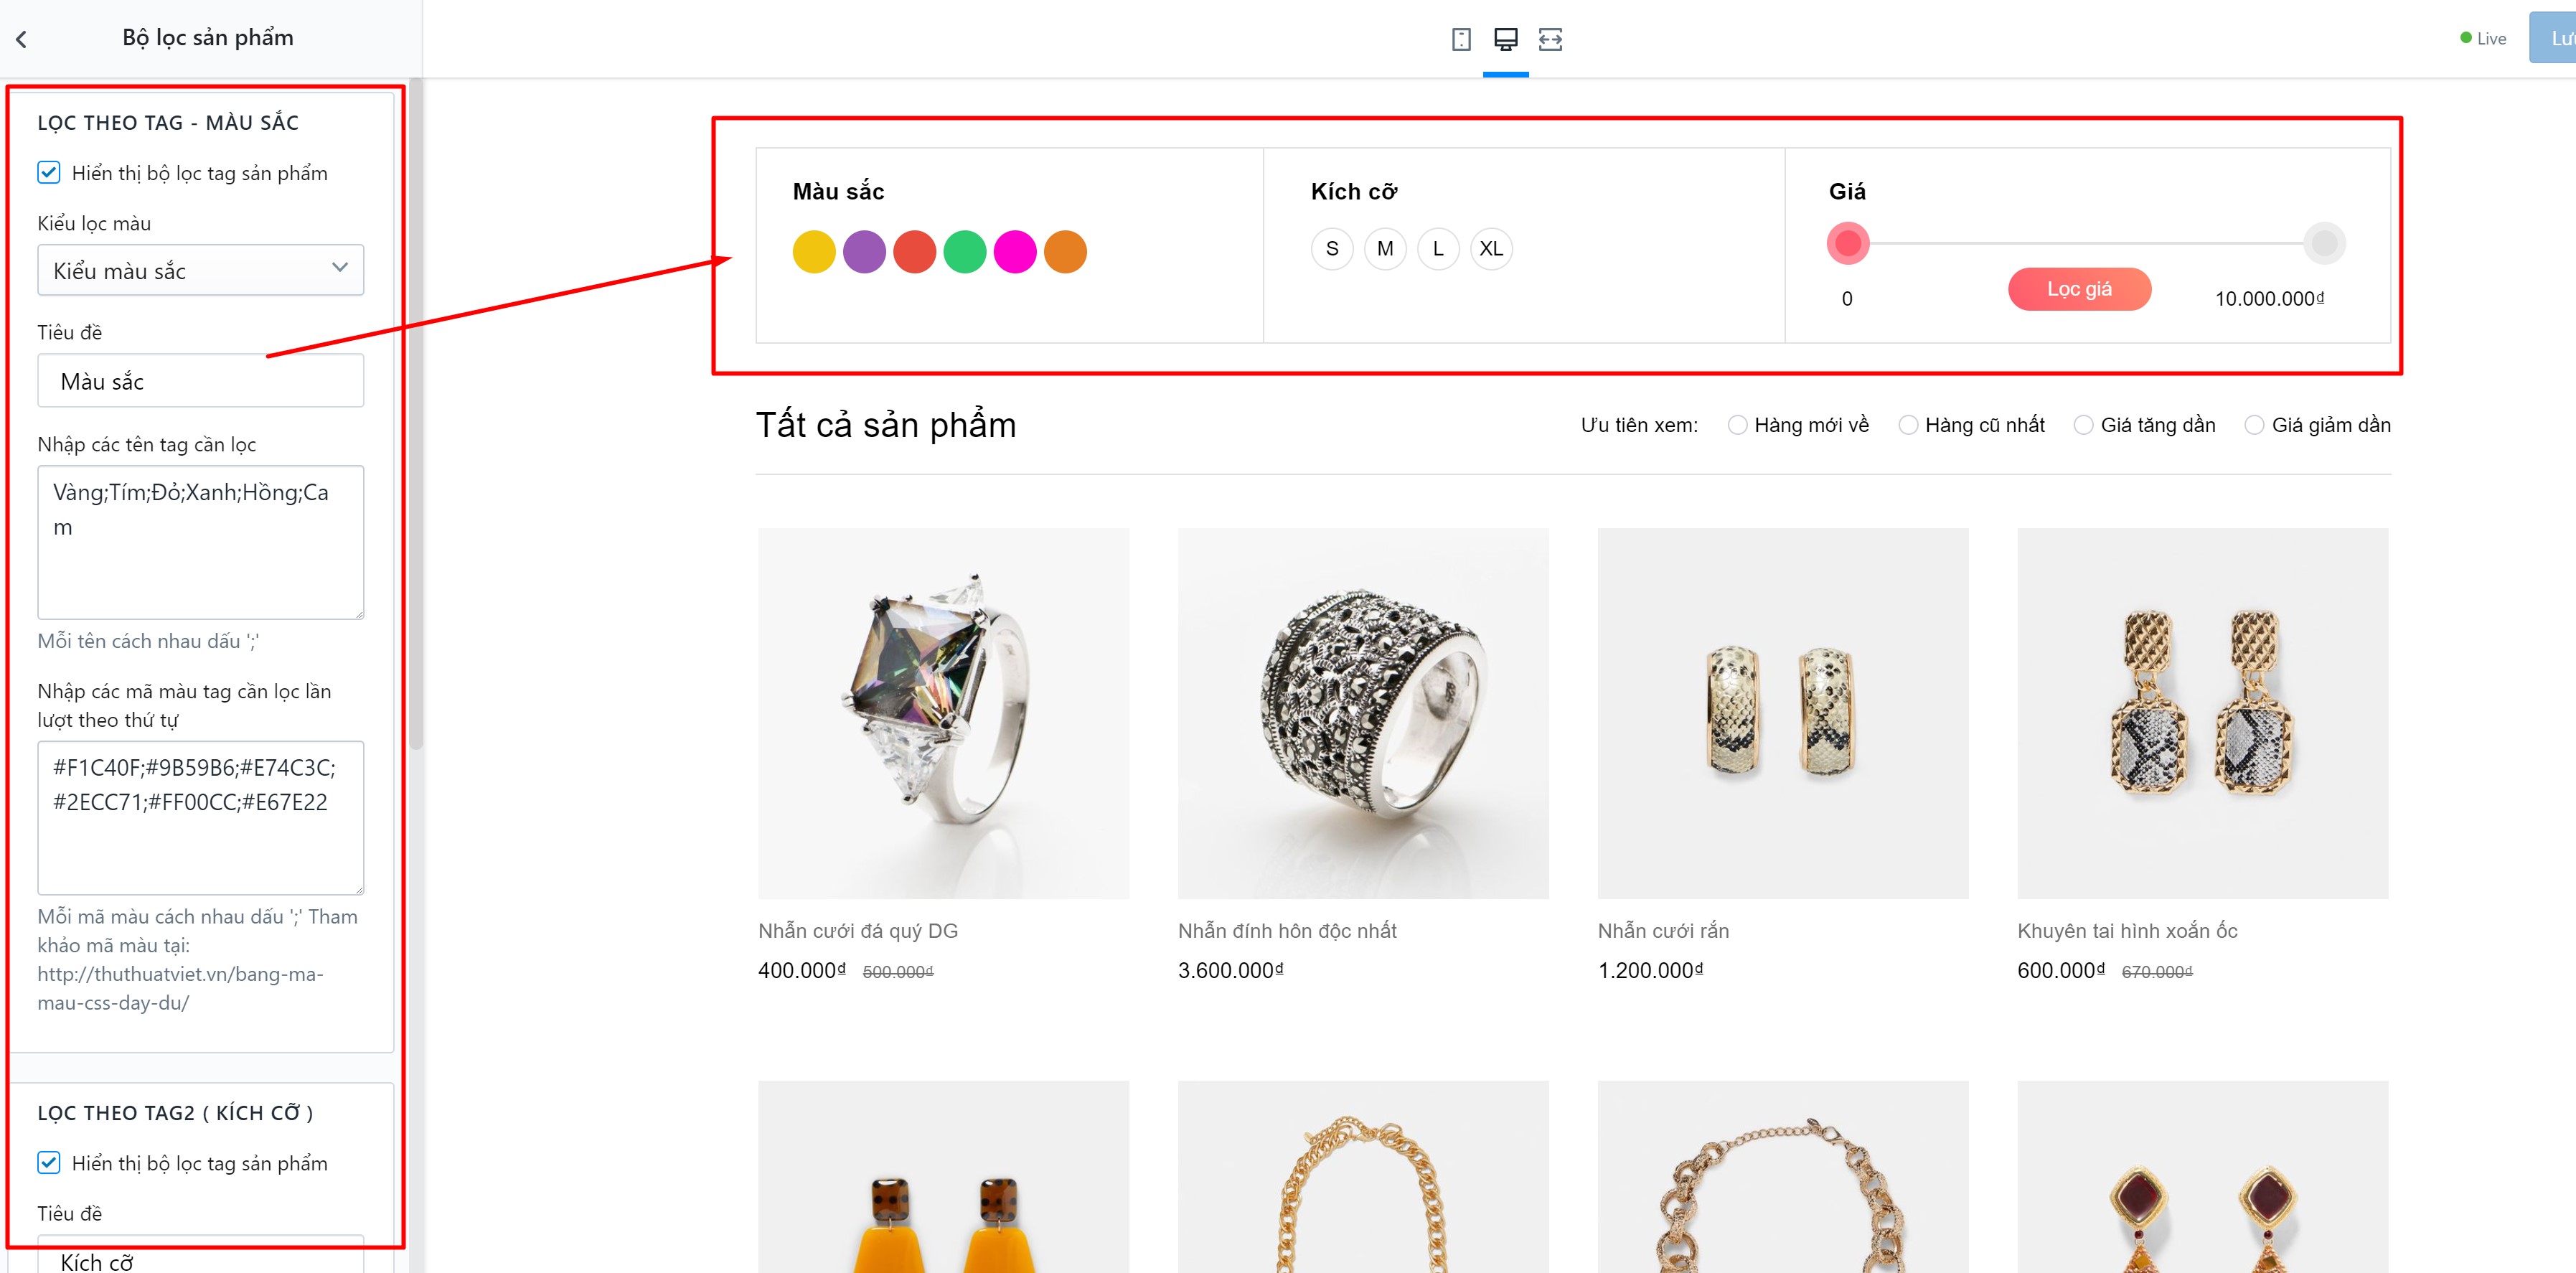
Task: Open Khuyên tai hình xoắn ốc product image
Action: [x=2203, y=713]
